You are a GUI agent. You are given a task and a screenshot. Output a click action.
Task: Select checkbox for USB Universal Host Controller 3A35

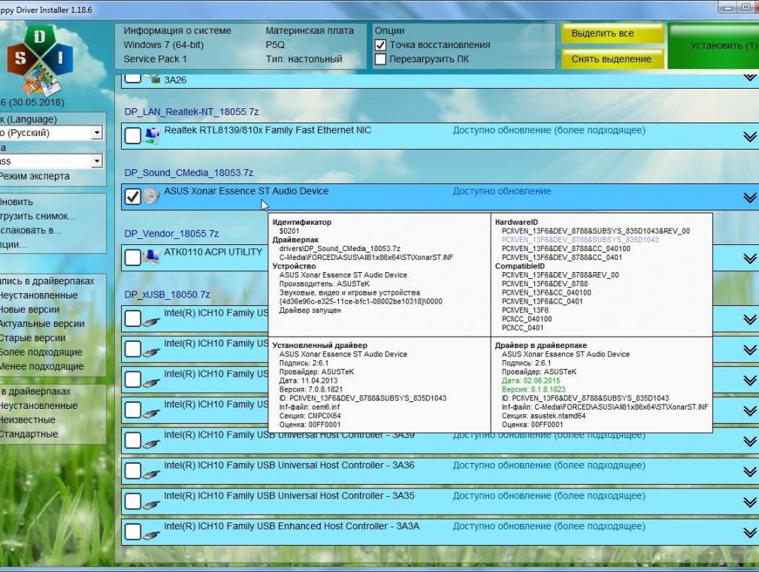tap(132, 501)
